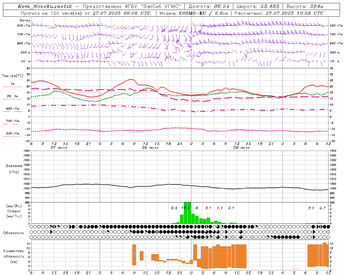344x275 pixels.
Task: Click the 850 гПа entry in temperature legend
Action: click(12, 109)
